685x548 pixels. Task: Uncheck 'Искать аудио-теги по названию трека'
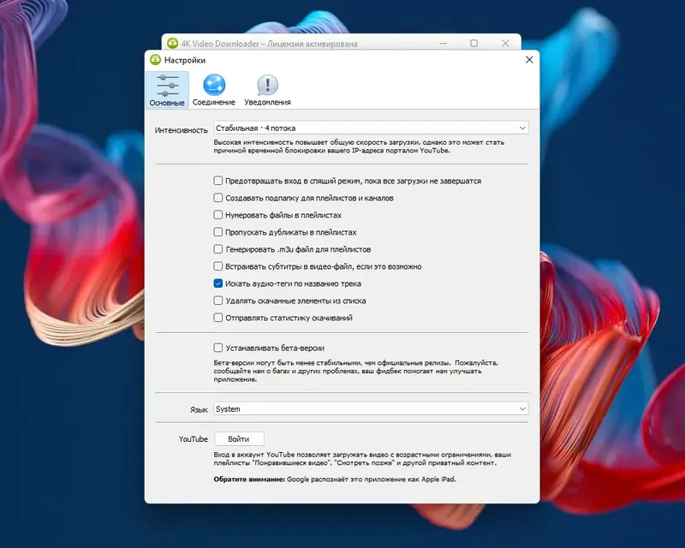coord(217,283)
